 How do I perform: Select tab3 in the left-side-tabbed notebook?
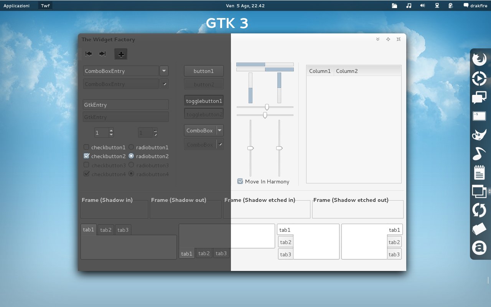click(285, 254)
